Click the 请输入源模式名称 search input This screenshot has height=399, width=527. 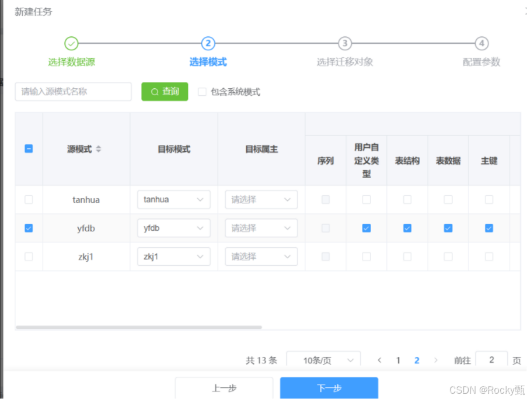pos(73,92)
